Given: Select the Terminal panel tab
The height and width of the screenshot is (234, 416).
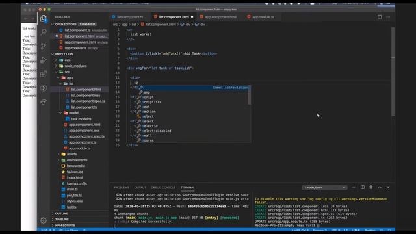Looking at the screenshot, I should pos(188,188).
